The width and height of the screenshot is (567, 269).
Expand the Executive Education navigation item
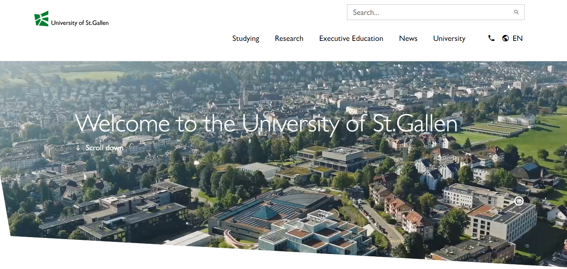click(x=351, y=39)
